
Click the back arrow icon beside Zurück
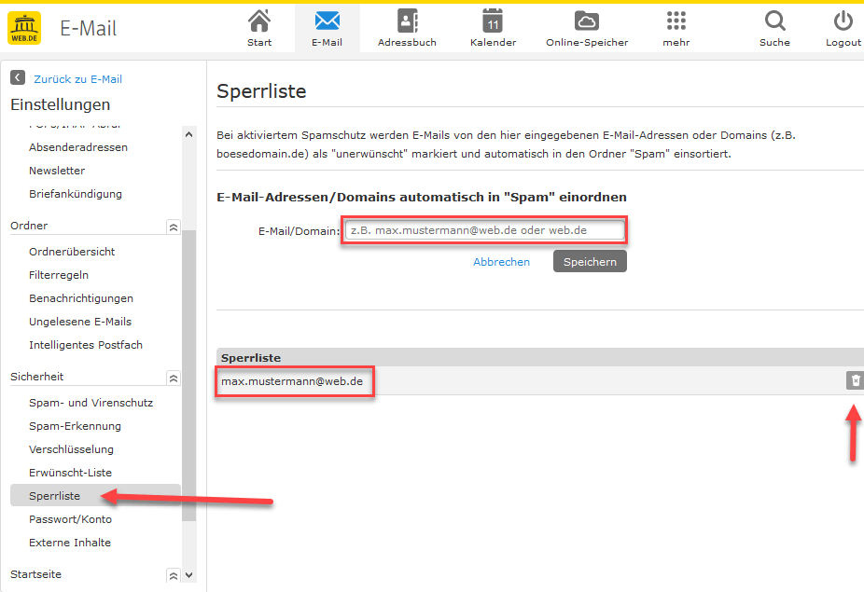pyautogui.click(x=18, y=77)
